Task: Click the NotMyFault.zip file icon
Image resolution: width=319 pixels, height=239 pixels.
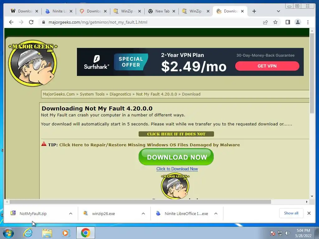Action: tap(13, 213)
